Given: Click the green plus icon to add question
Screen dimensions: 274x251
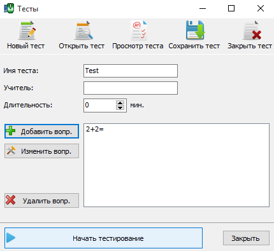Looking at the screenshot, I should click(x=11, y=130).
